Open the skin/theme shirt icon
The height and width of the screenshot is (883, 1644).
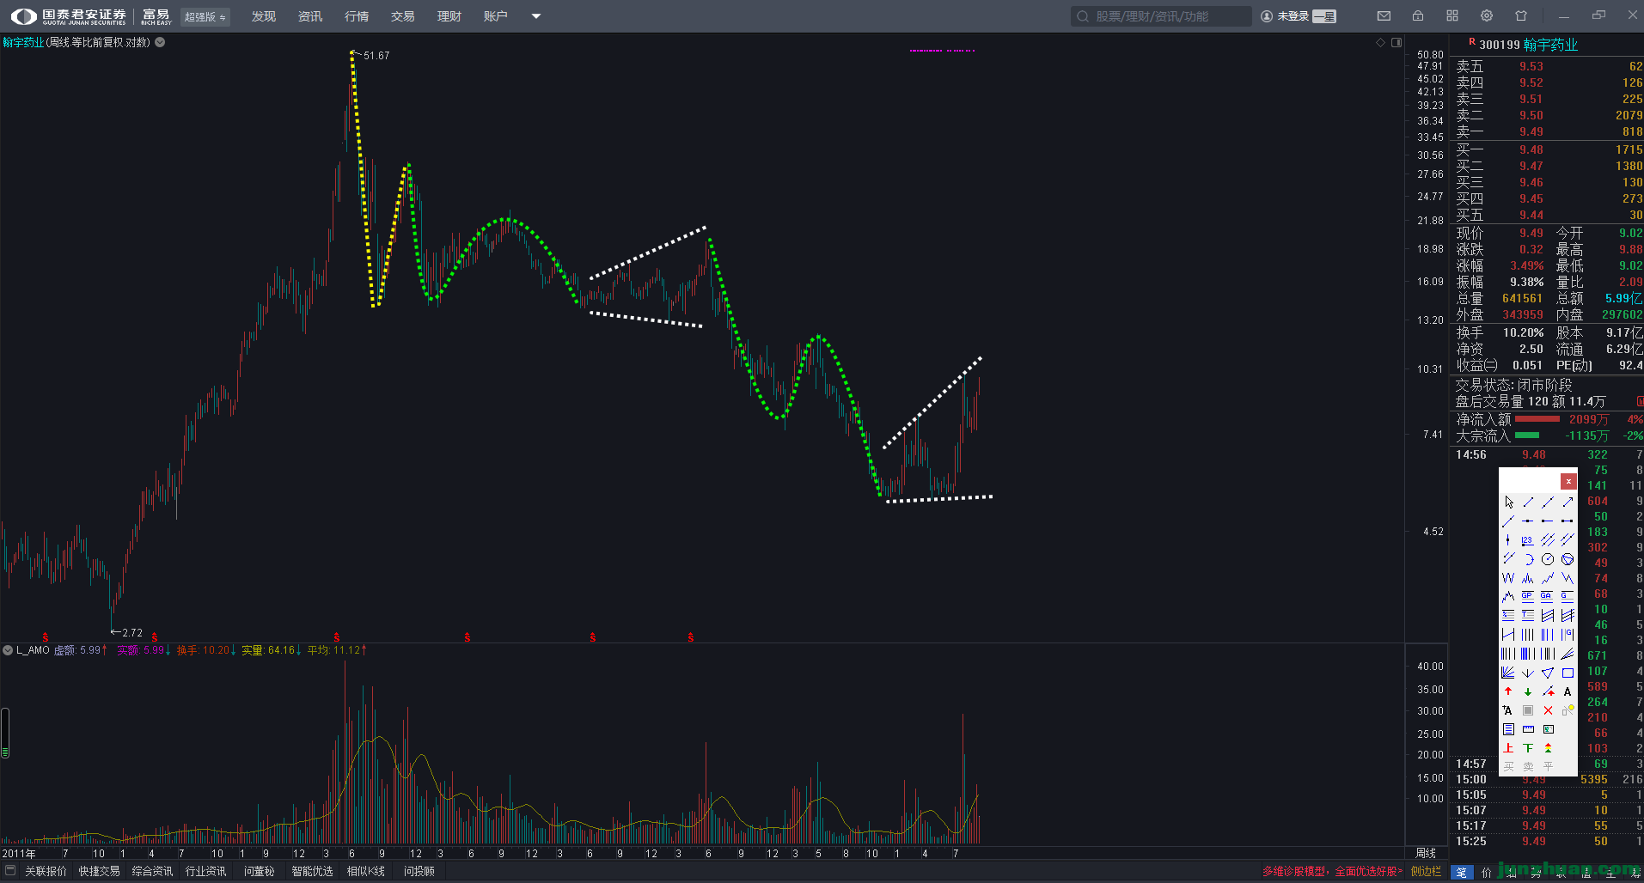pyautogui.click(x=1521, y=16)
